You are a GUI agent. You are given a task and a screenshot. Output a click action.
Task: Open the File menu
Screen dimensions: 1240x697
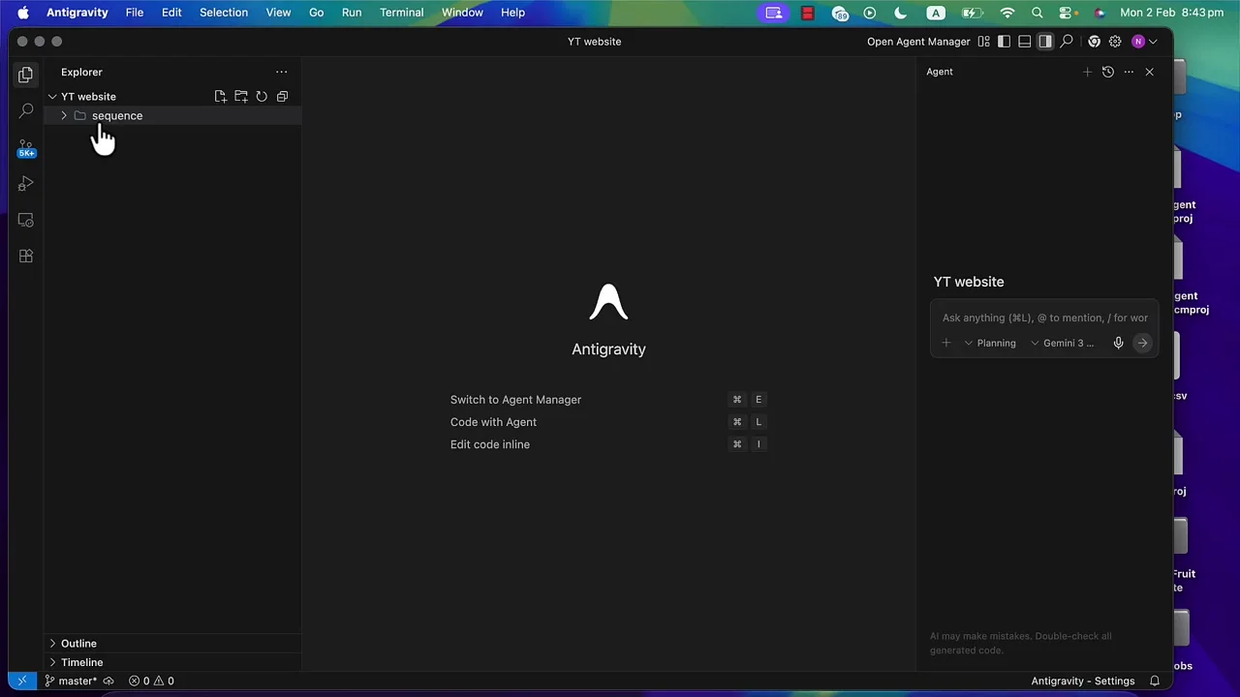point(135,13)
